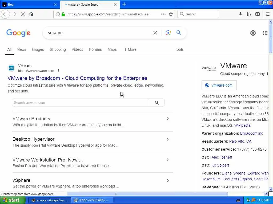Select the News search tab
The image size is (273, 204).
pyautogui.click(x=22, y=49)
